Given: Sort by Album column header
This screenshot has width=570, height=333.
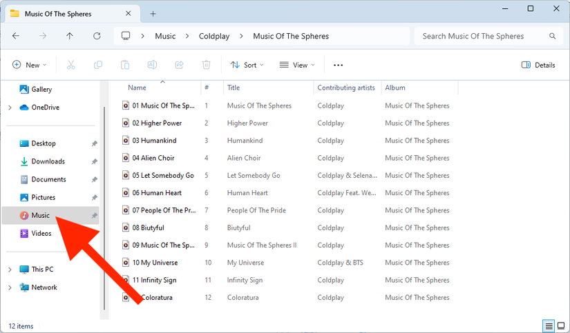Looking at the screenshot, I should pyautogui.click(x=395, y=88).
